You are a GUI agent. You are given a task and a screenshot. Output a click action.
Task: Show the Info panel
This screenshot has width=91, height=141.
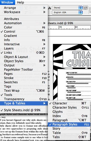(x=24, y=40)
